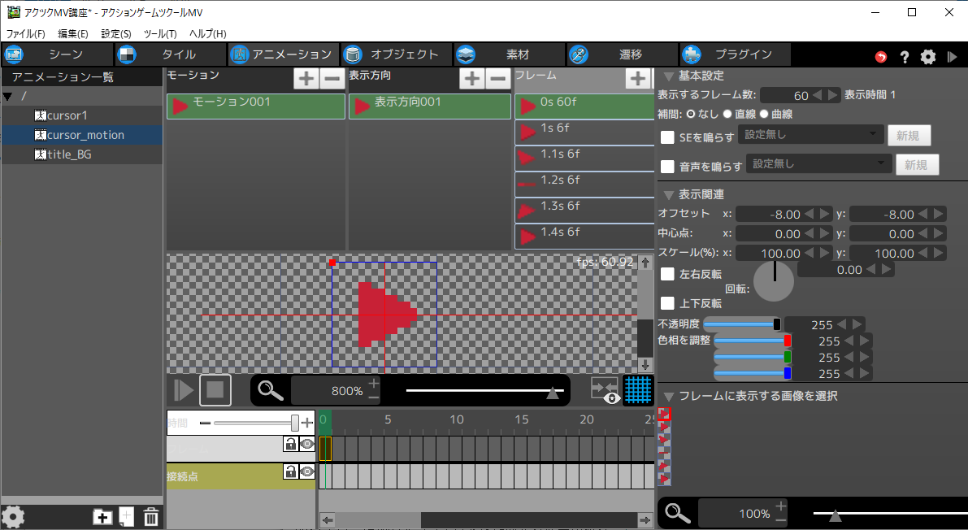Toggle the blue grid display icon
968x530 pixels.
click(x=638, y=390)
